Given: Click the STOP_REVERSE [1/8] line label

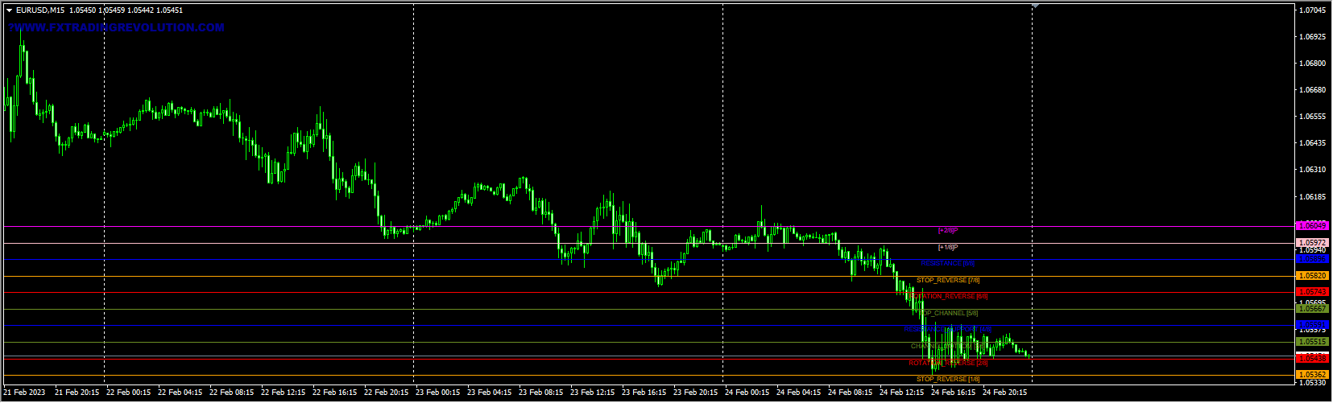Looking at the screenshot, I should tap(948, 379).
